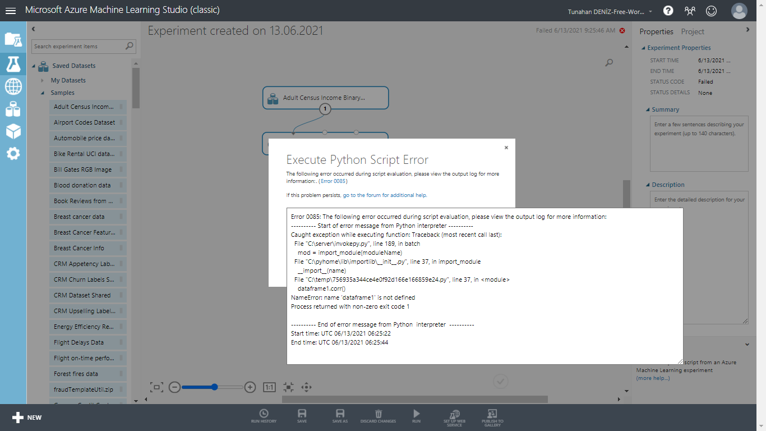Click the Summary text area

(699, 144)
